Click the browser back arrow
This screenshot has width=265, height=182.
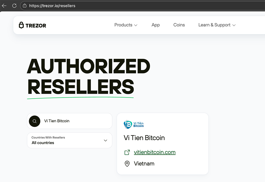pyautogui.click(x=4, y=6)
